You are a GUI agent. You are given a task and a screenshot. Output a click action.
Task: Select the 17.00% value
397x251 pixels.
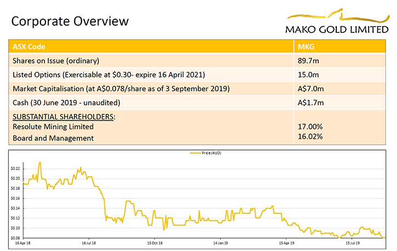(x=310, y=126)
